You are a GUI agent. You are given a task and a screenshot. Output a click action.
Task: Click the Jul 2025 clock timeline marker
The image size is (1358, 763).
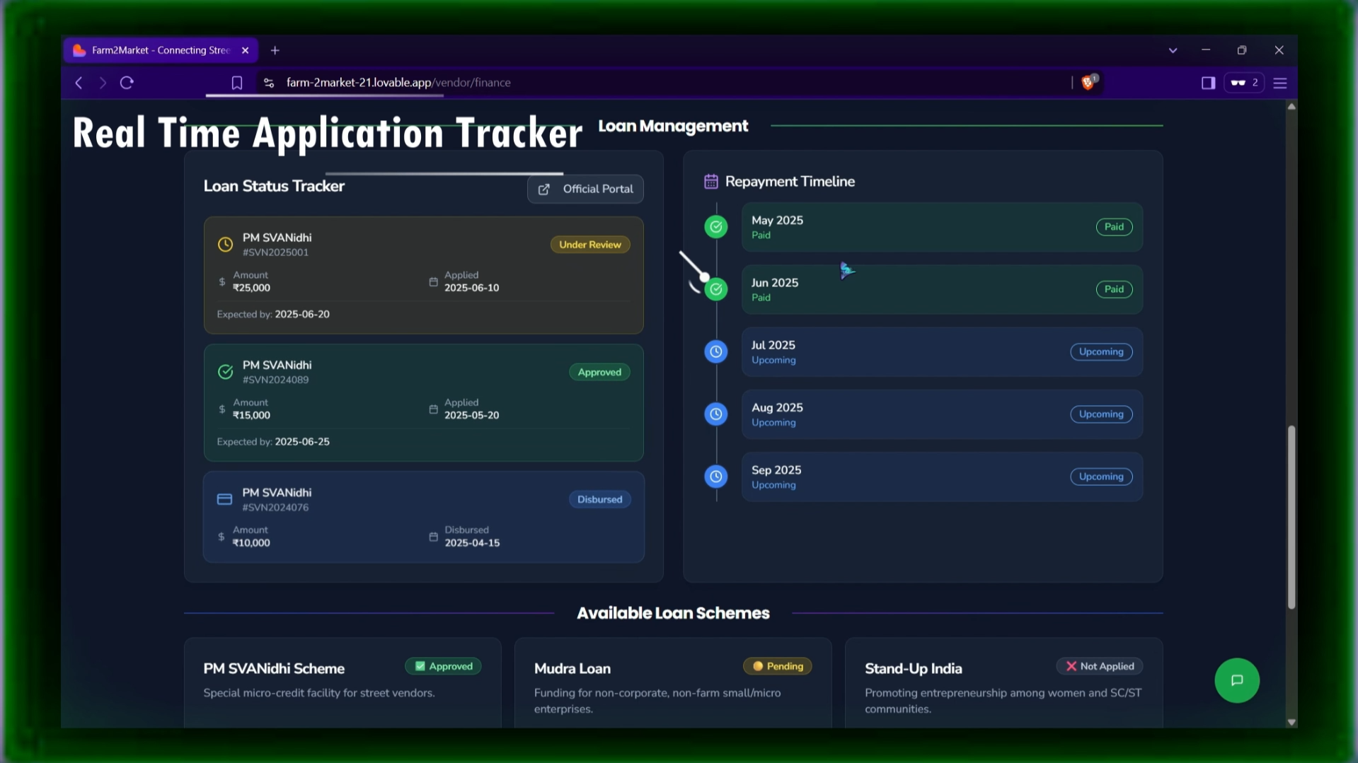(715, 351)
